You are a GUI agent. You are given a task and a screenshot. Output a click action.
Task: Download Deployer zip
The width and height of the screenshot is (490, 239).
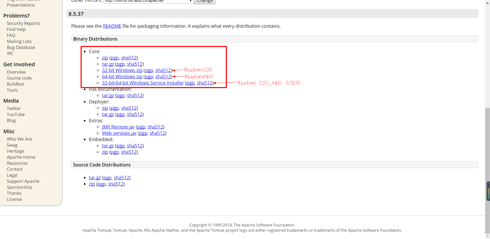point(105,108)
